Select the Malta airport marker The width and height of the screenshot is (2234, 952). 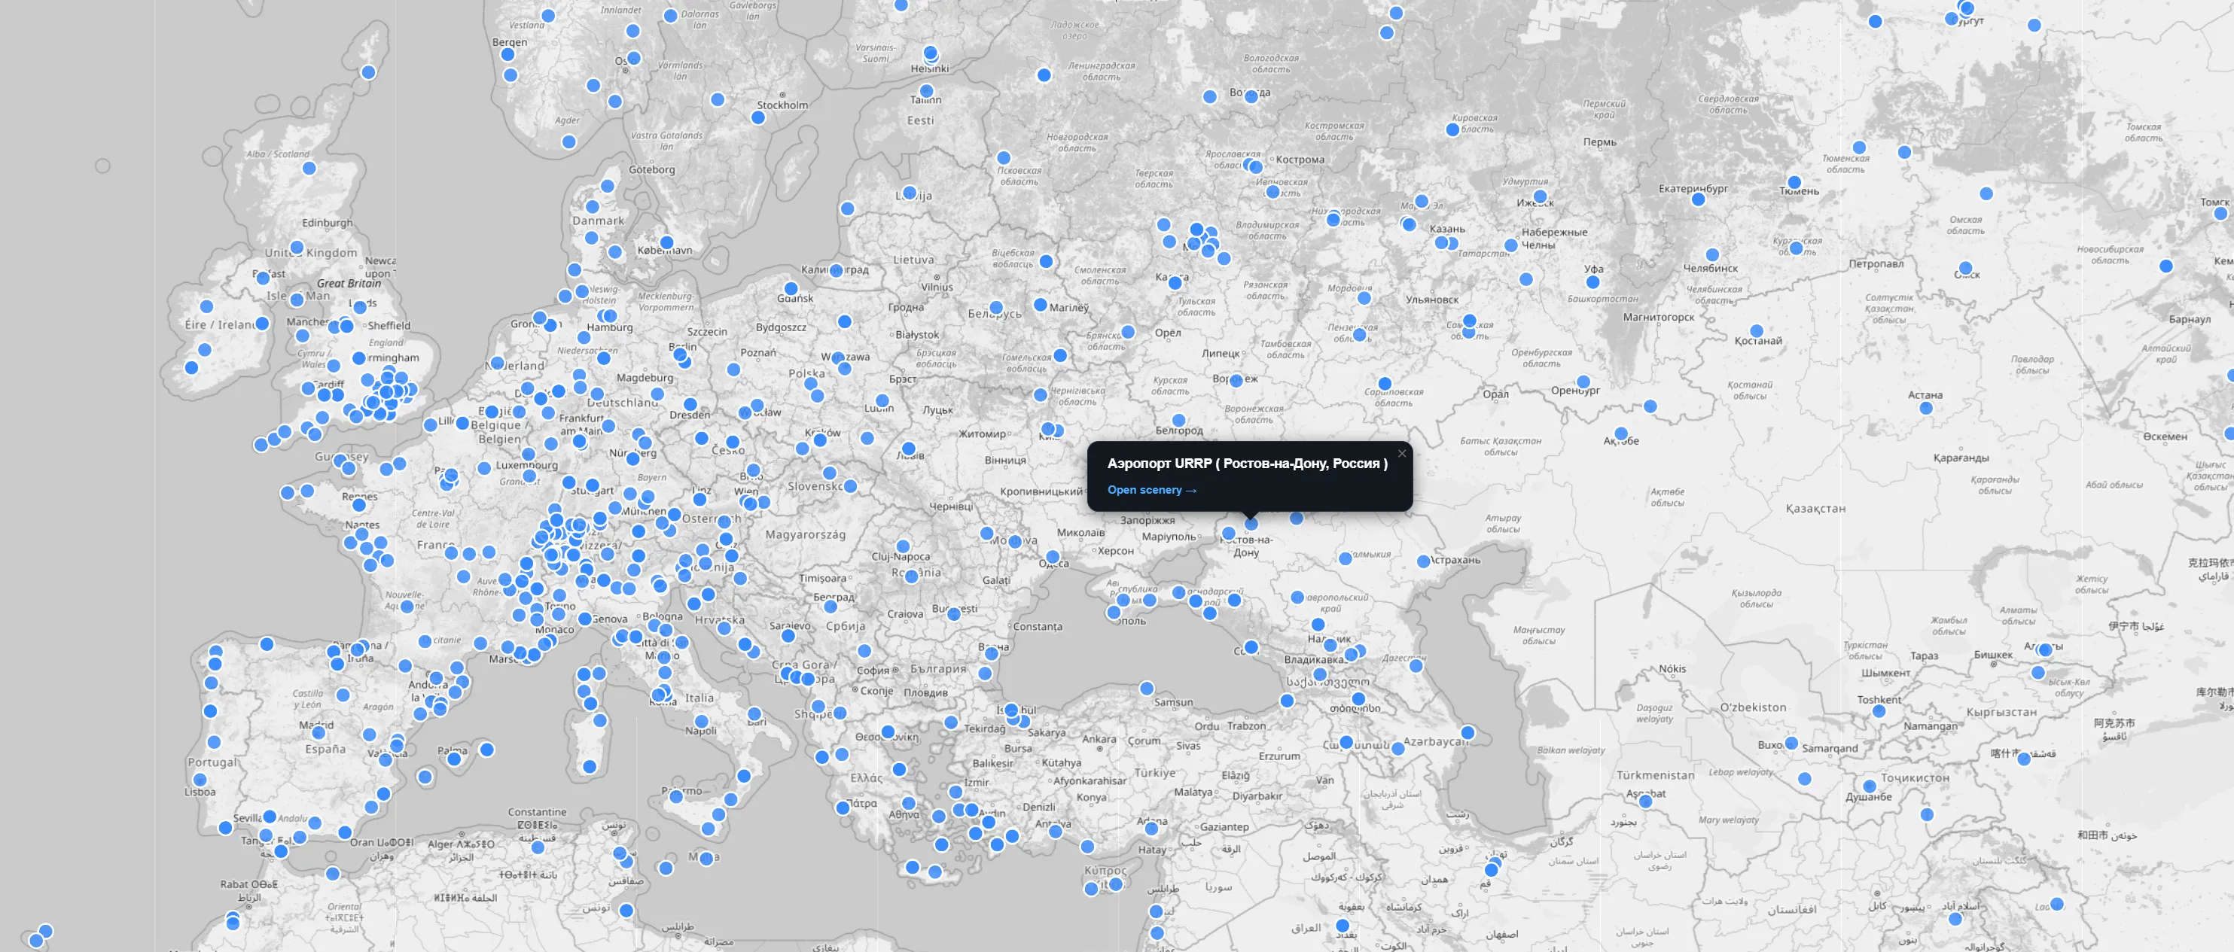(706, 859)
